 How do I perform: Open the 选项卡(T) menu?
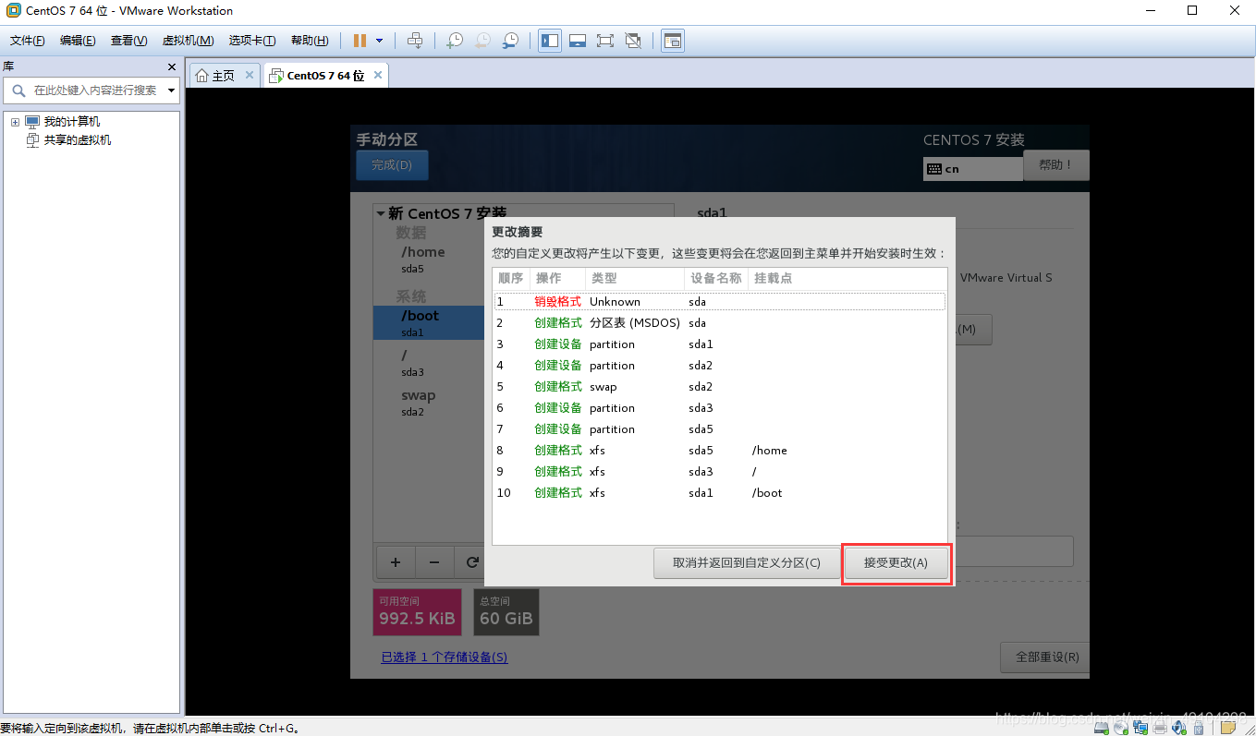252,41
